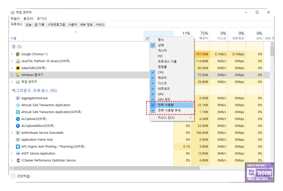Sort by the 0% 디스크 column header
Screen dimensions: 283x191
click(219, 36)
